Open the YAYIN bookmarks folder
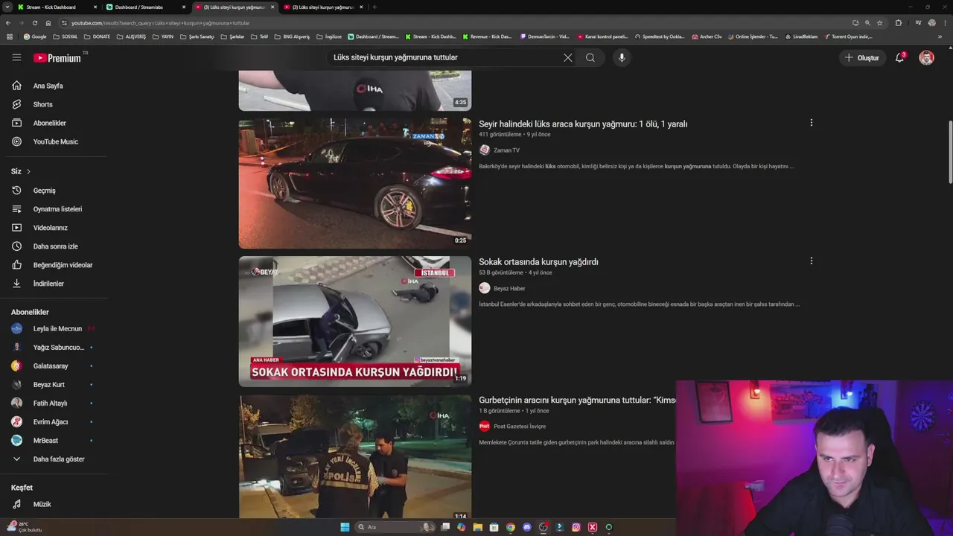953x536 pixels. (x=163, y=36)
